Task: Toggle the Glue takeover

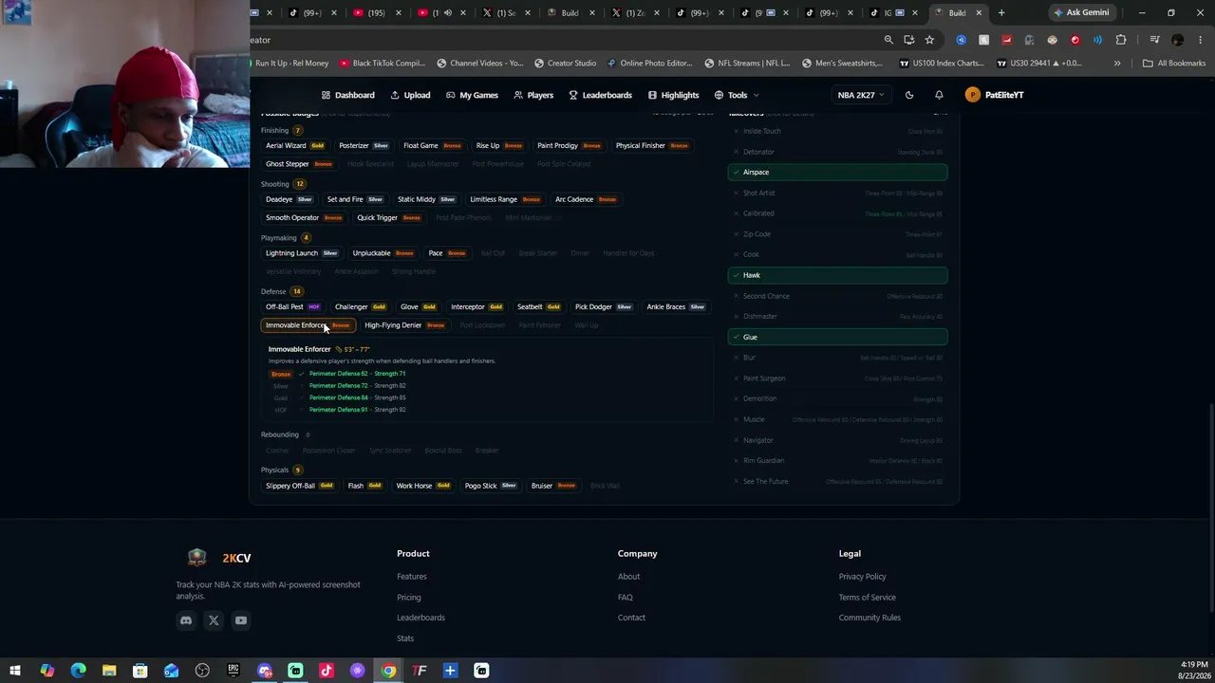Action: (x=837, y=337)
